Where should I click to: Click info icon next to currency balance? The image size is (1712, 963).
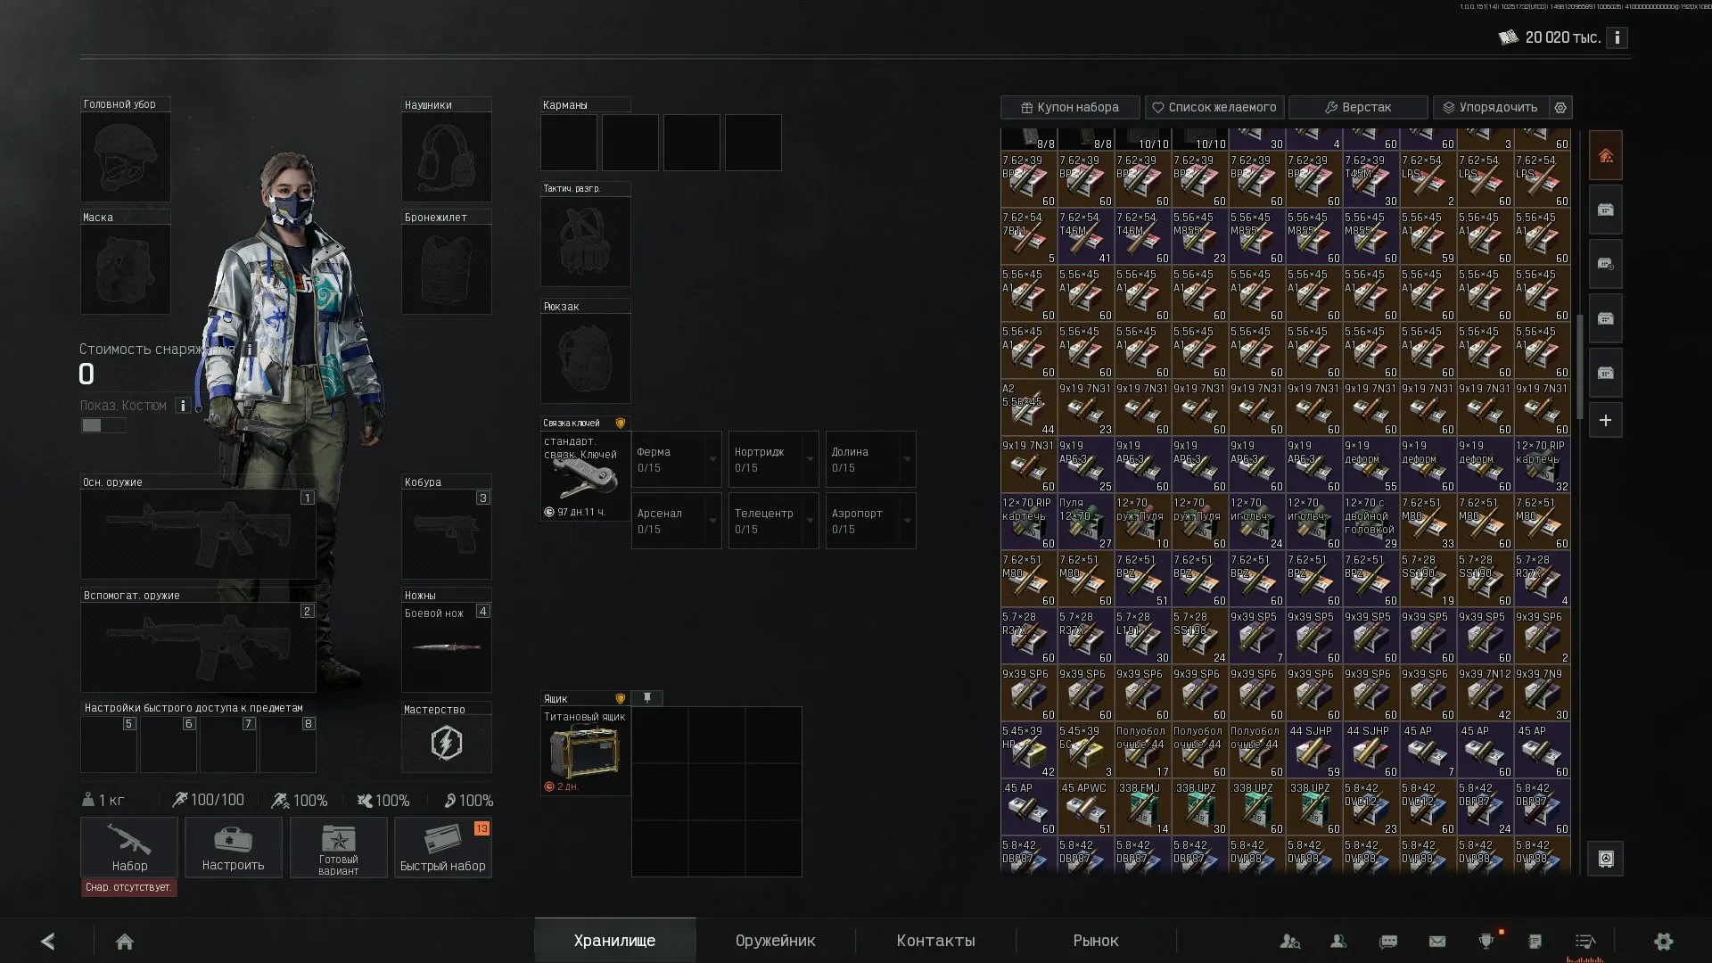[1617, 37]
